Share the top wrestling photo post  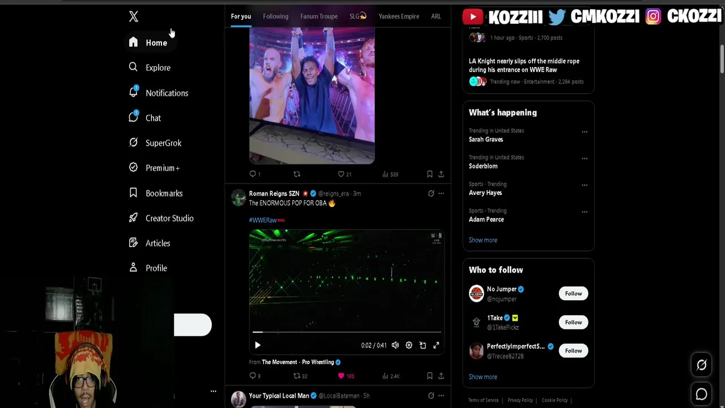441,174
